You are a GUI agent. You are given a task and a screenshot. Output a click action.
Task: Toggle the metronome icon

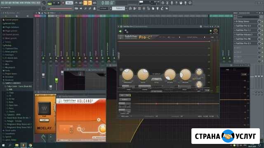tap(76, 3)
